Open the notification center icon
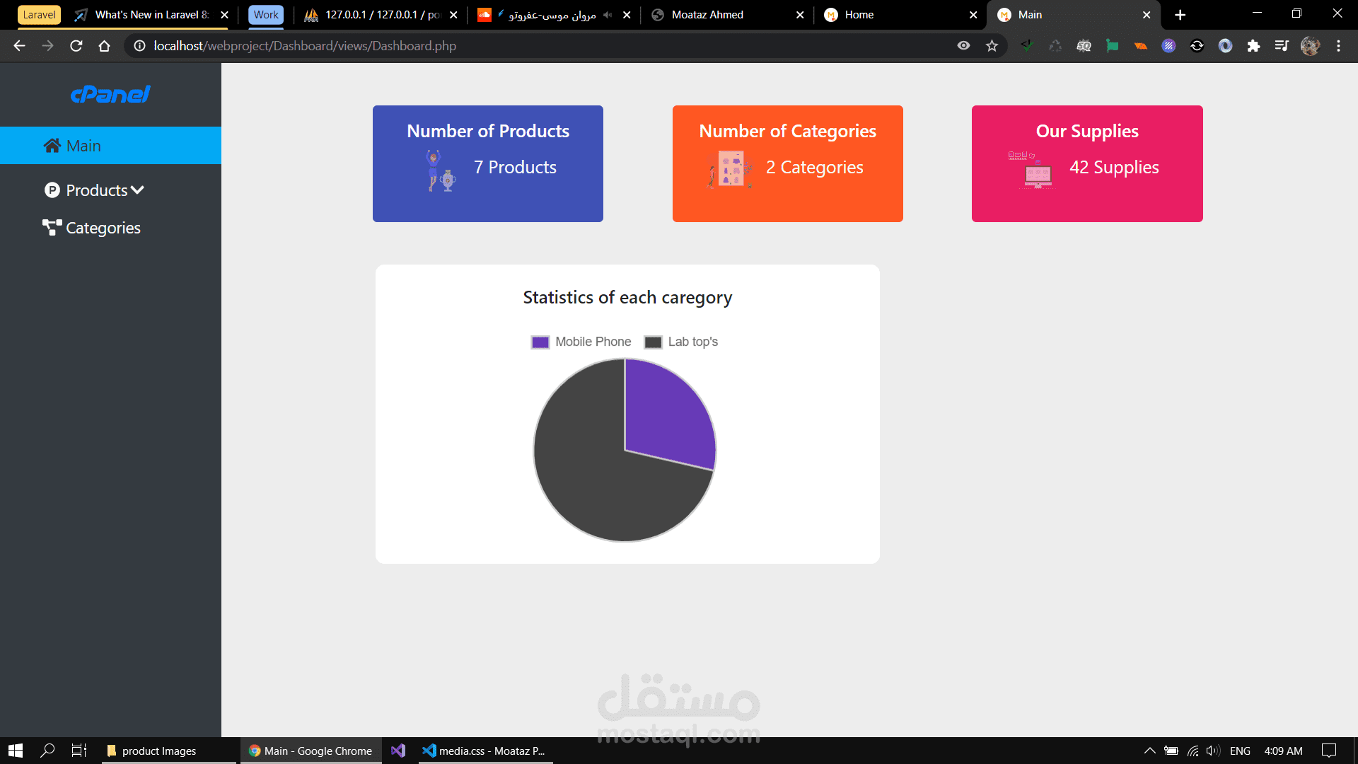1358x764 pixels. point(1329,751)
